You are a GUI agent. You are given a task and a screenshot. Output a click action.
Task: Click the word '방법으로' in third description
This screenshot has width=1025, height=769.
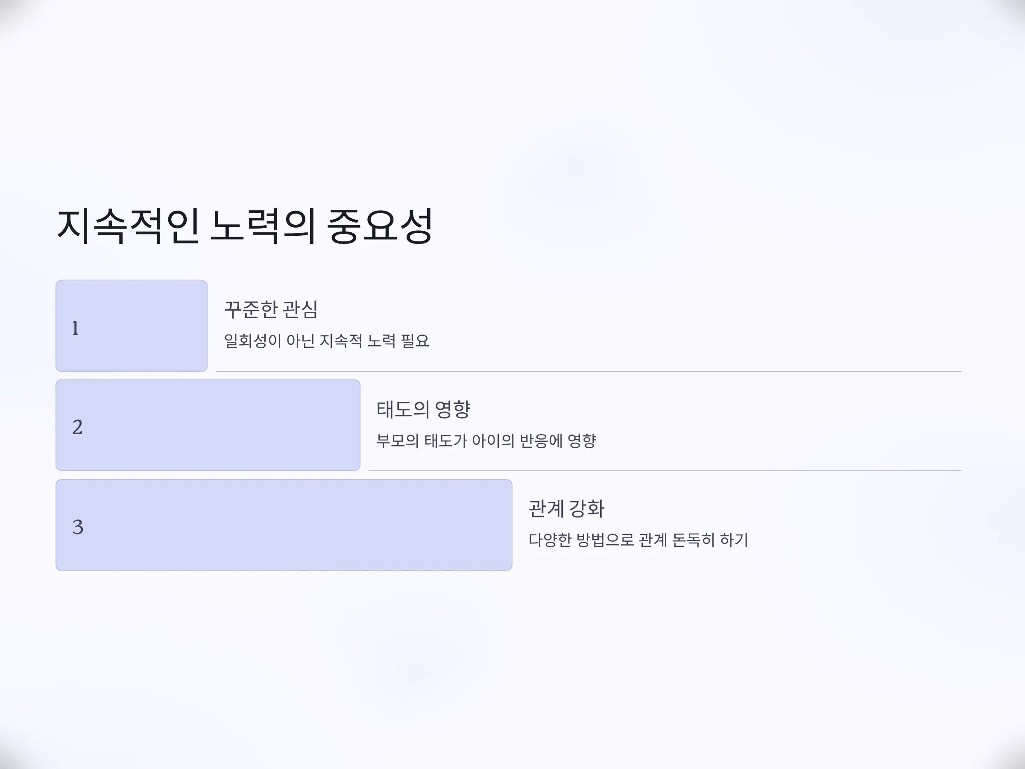point(605,540)
